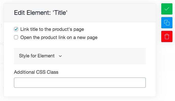Click the Edit Element: 'Title' header

coord(41,13)
